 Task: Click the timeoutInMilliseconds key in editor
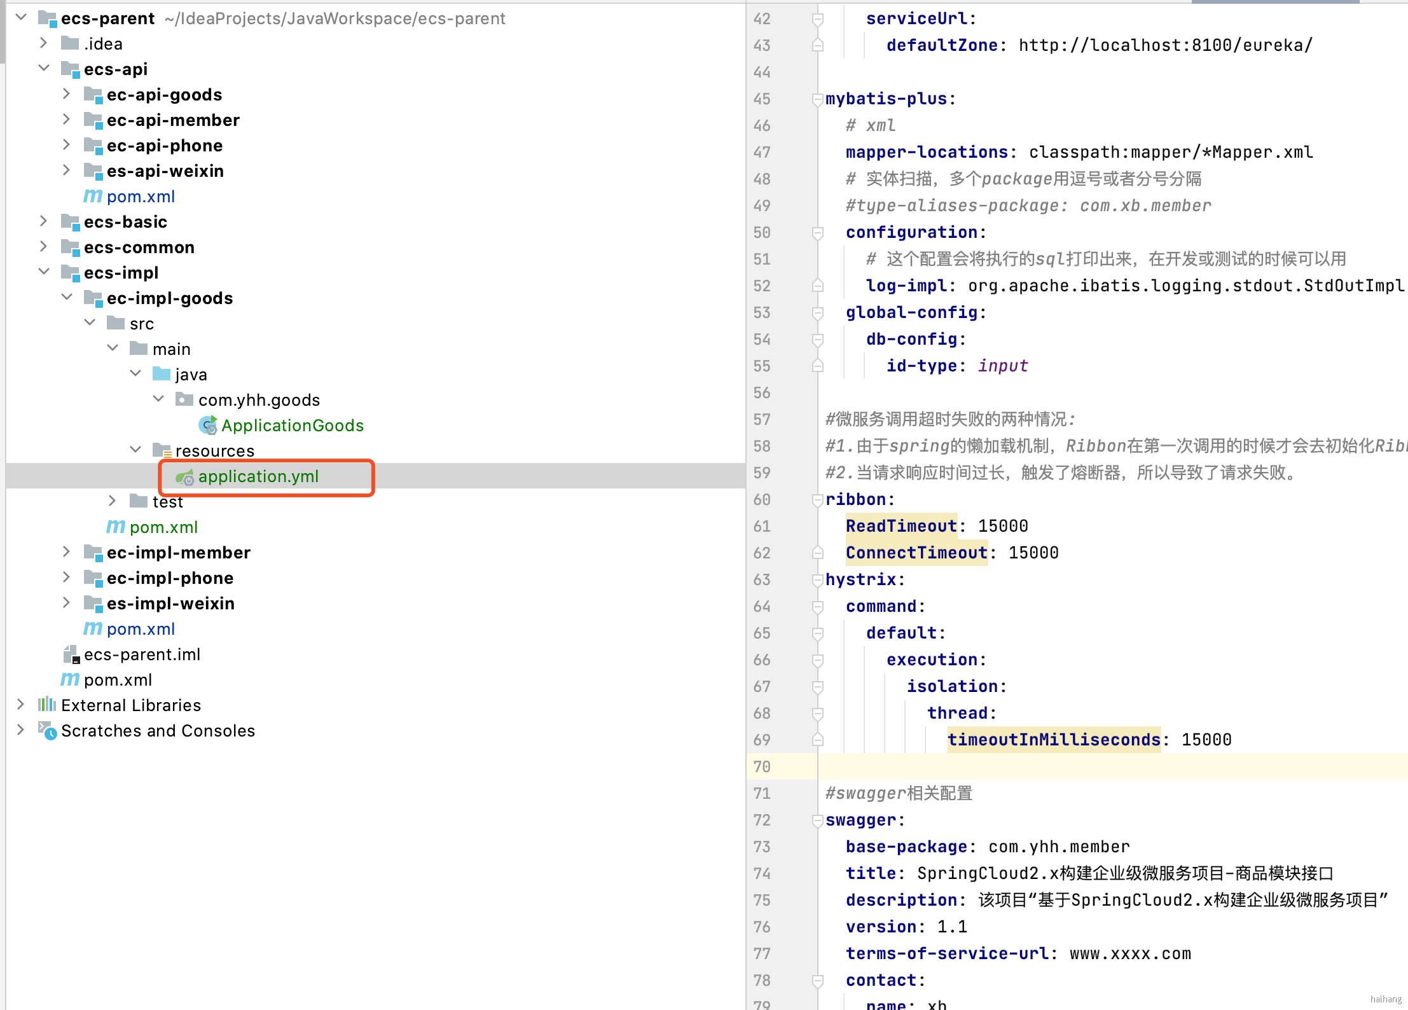[x=1053, y=740]
